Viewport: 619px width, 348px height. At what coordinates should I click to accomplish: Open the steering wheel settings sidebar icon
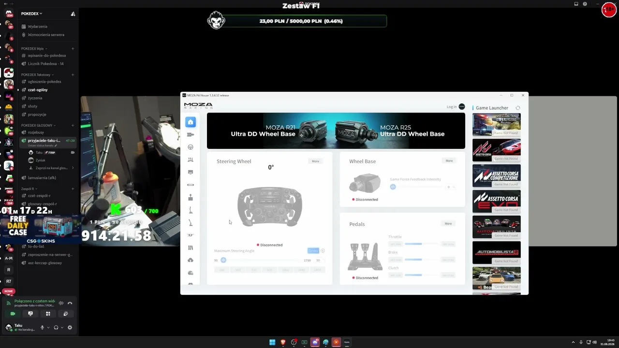click(191, 147)
